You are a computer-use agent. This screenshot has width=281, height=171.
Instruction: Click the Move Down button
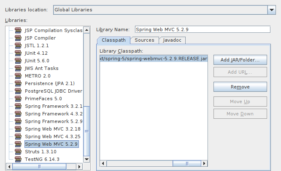point(240,114)
